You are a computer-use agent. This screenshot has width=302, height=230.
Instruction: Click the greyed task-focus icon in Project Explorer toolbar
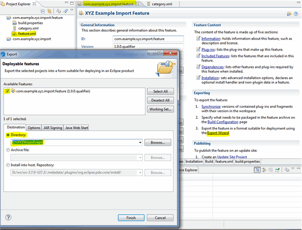pos(59,11)
